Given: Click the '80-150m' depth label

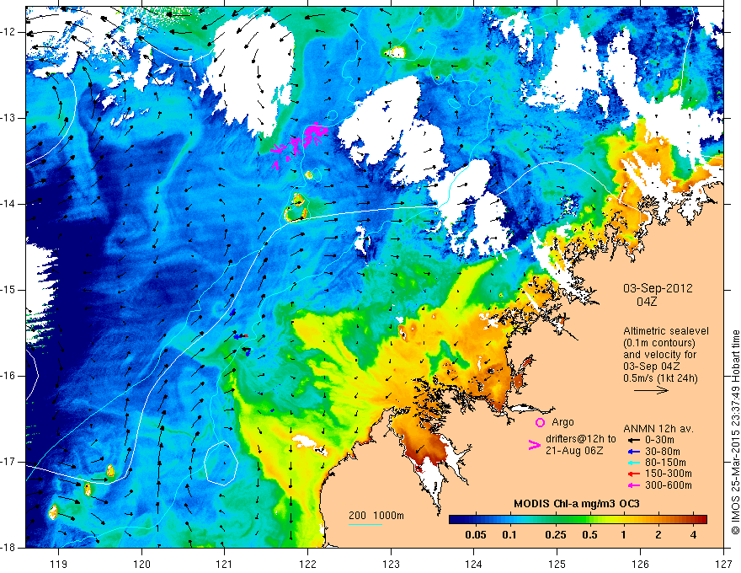Looking at the screenshot, I should [665, 463].
